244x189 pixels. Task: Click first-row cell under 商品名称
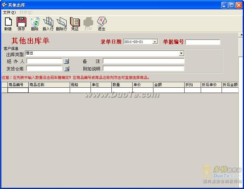(x=49, y=90)
